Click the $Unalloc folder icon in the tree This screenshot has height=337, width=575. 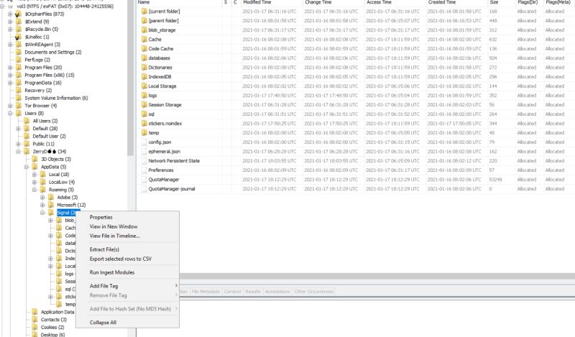click(x=19, y=37)
